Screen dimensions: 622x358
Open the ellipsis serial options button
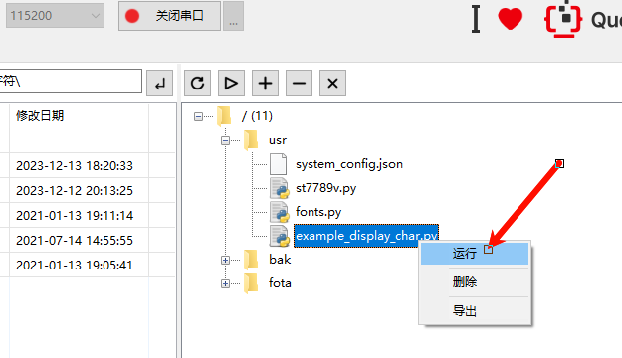click(233, 16)
